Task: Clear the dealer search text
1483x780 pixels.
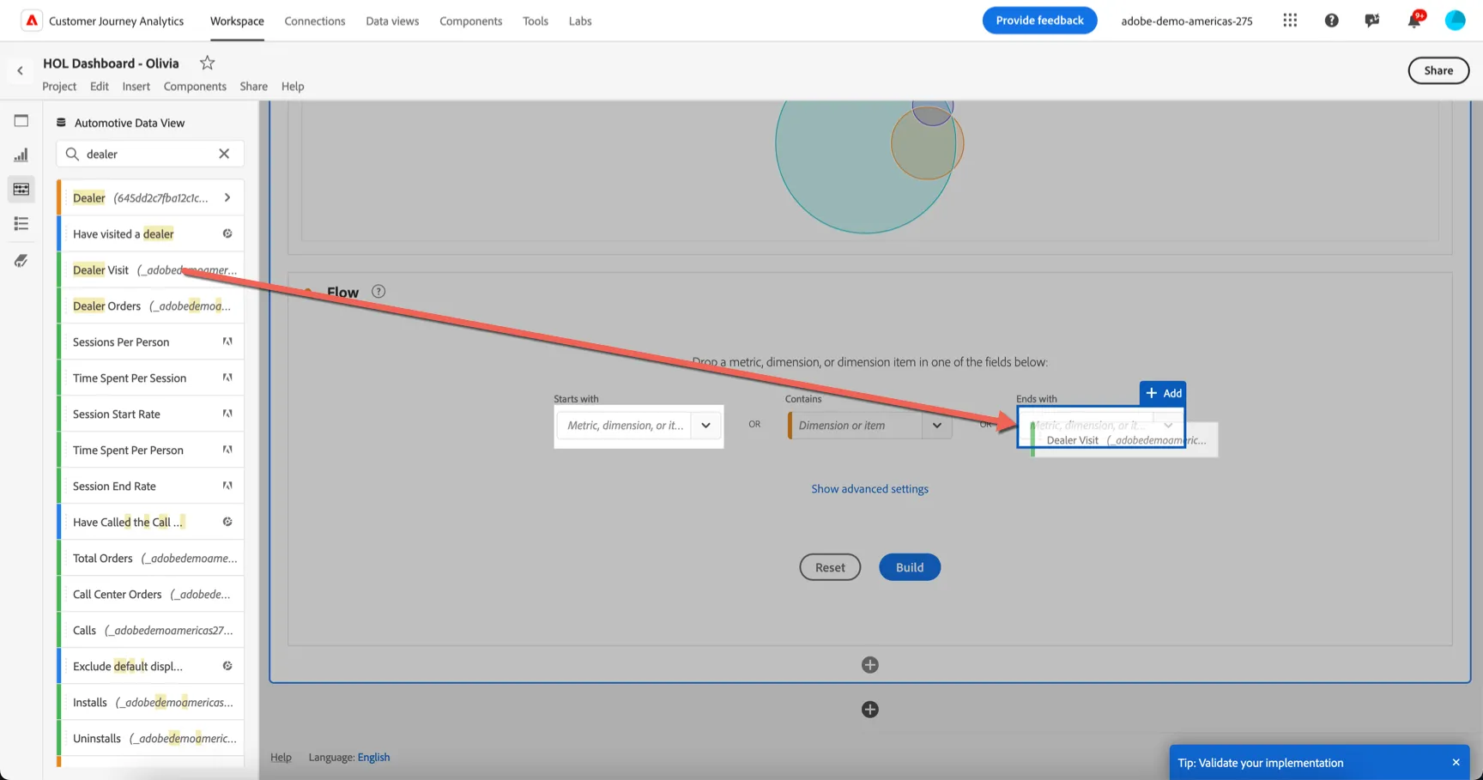Action: pos(224,154)
